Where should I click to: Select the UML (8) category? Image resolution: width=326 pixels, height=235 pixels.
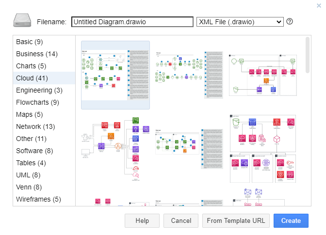point(28,175)
